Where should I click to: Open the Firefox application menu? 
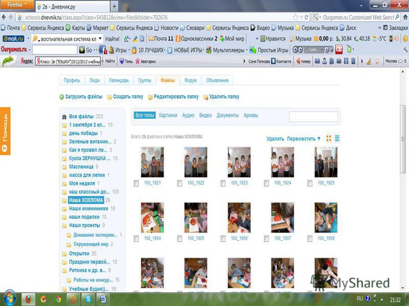[x=17, y=5]
